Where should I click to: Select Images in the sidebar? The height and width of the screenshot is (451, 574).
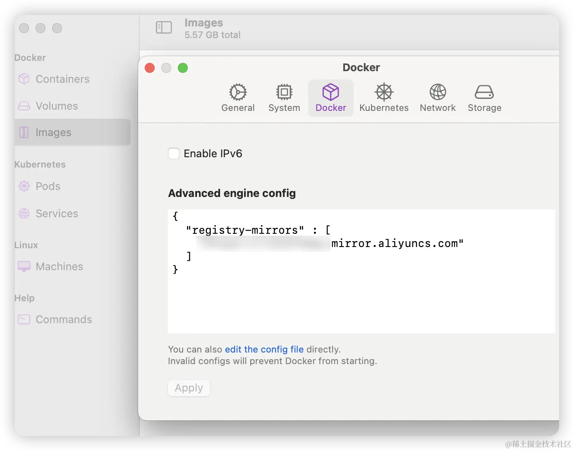[72, 132]
